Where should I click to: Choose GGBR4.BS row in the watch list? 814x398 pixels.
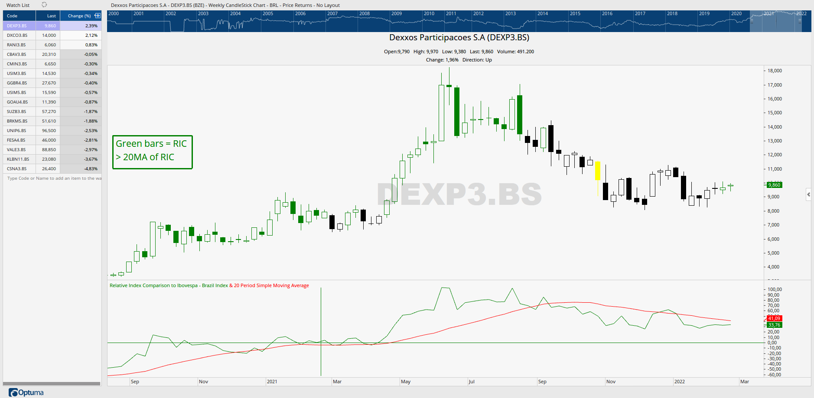tap(17, 83)
